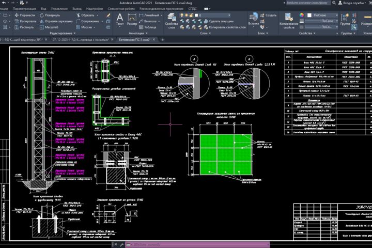Open Свойства слоя layer properties

click(172, 21)
